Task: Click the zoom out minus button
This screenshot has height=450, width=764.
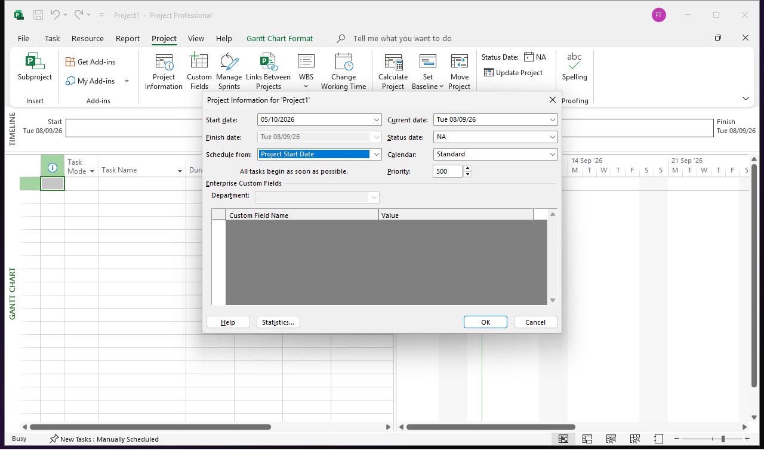Action: 677,439
